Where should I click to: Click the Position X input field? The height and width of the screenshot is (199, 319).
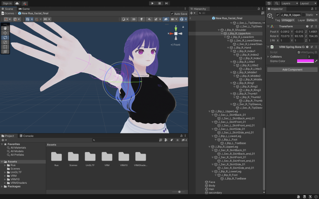285,32
